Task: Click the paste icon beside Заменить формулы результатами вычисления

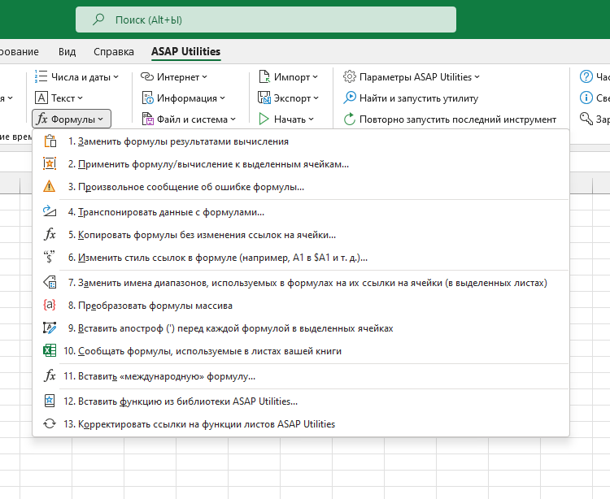Action: click(x=50, y=141)
